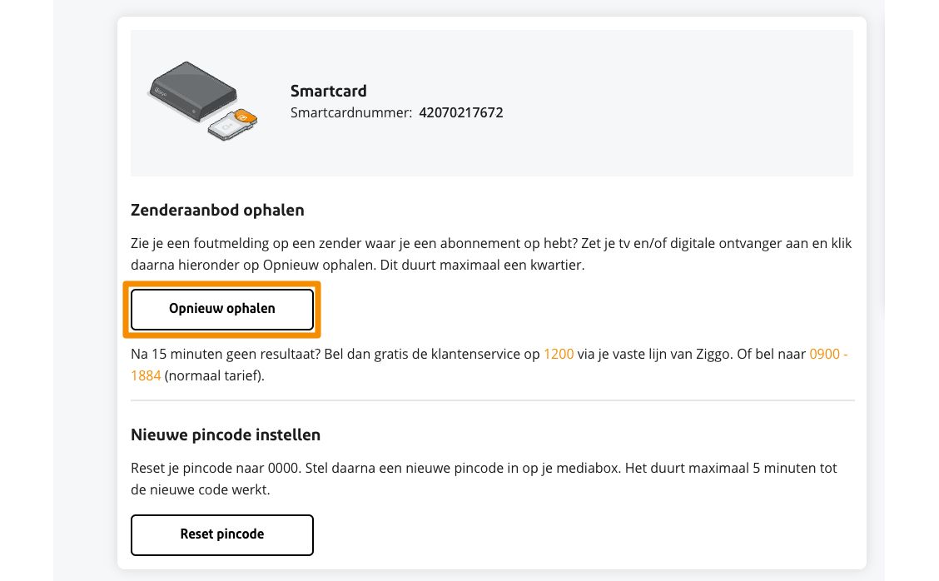This screenshot has height=581, width=939.
Task: Click the divider line between the sections
Action: click(x=492, y=403)
